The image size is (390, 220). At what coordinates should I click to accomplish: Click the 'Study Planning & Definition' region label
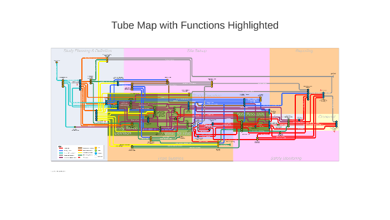(87, 51)
